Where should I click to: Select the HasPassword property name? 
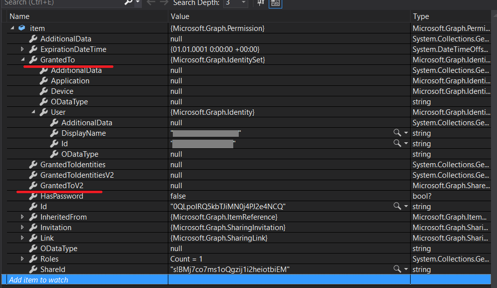pyautogui.click(x=62, y=196)
